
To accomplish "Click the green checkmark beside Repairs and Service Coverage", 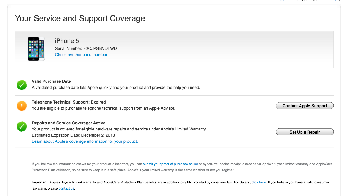I will pos(22,126).
